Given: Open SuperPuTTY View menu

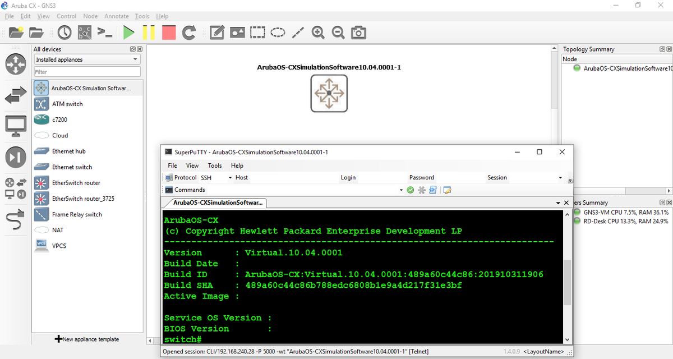Looking at the screenshot, I should click(x=192, y=165).
